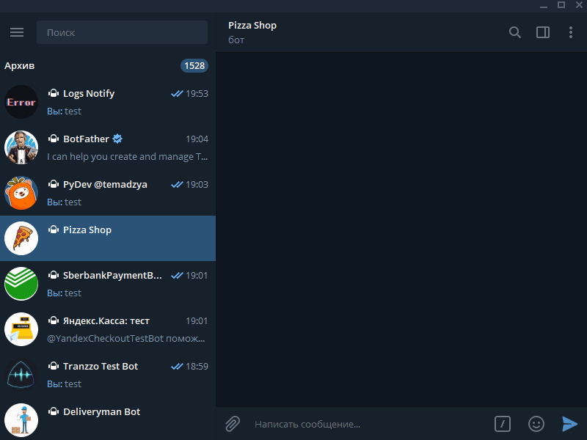Open the three-dot chat options menu
The image size is (587, 440).
click(x=571, y=32)
